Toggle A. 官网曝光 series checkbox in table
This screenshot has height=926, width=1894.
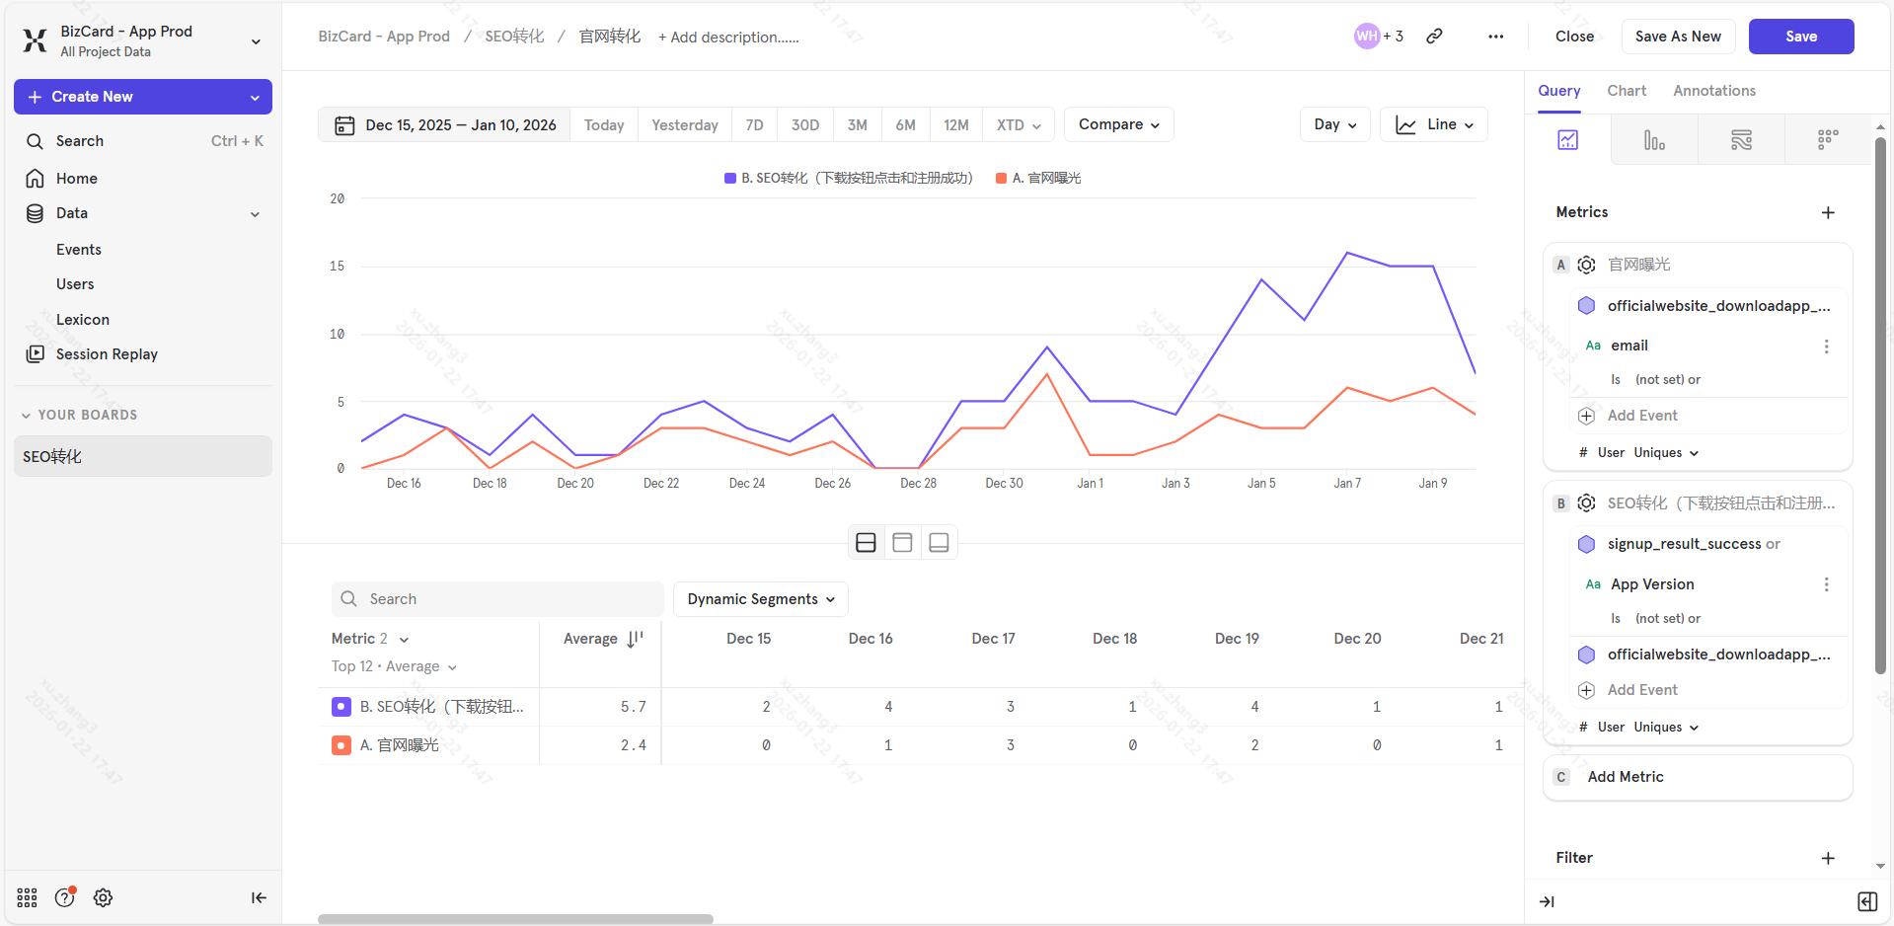(341, 745)
